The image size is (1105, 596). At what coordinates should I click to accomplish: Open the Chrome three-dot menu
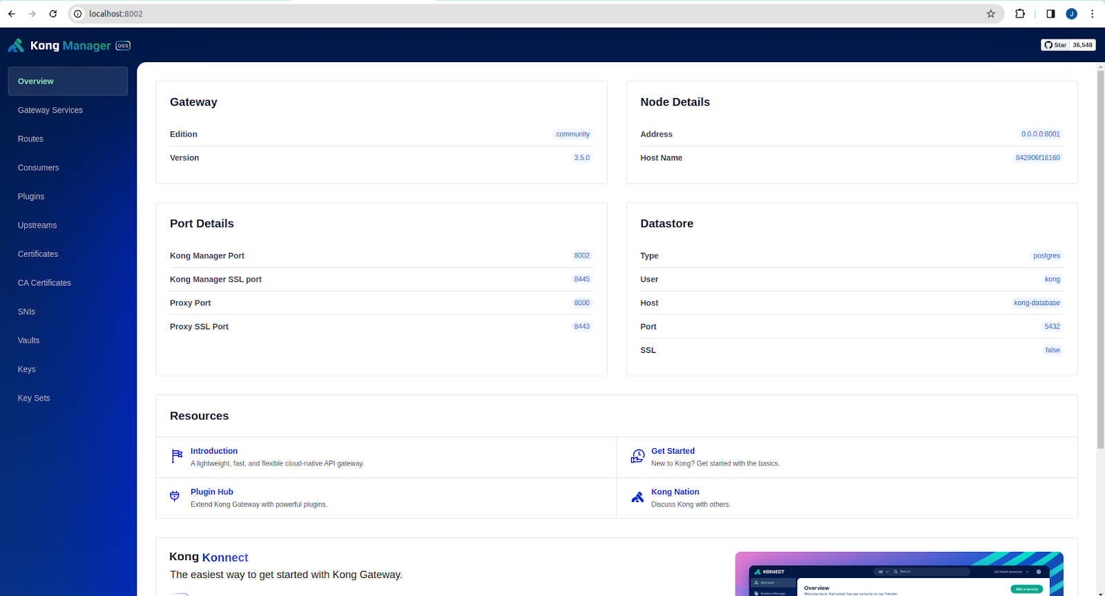pyautogui.click(x=1092, y=14)
